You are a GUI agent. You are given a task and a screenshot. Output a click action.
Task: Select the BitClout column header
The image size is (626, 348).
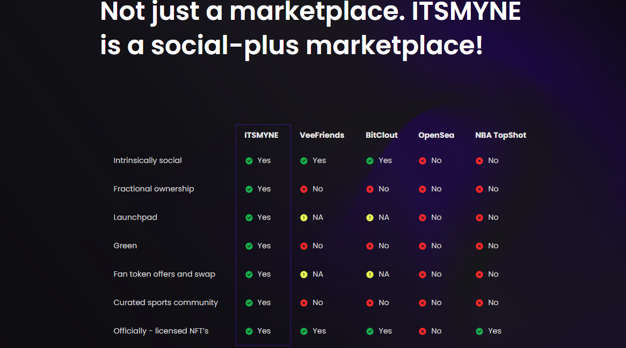(x=382, y=135)
